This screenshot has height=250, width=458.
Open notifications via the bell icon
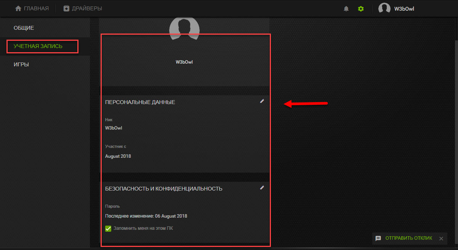(x=346, y=9)
